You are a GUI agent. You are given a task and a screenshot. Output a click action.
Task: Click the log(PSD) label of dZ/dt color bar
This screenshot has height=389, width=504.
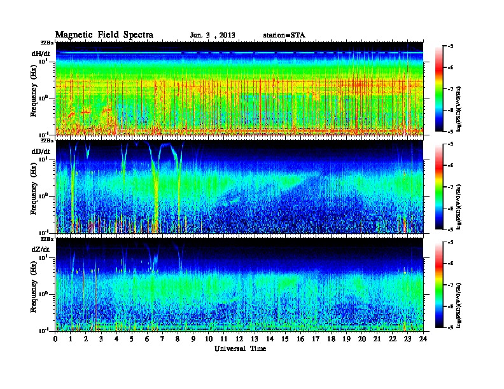459,305
